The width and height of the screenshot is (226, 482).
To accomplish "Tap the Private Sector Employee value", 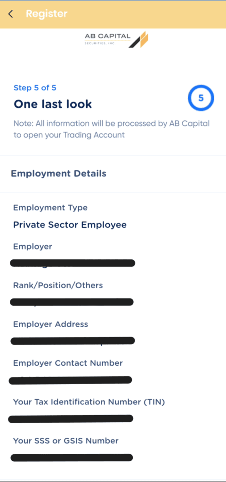I will pos(70,225).
